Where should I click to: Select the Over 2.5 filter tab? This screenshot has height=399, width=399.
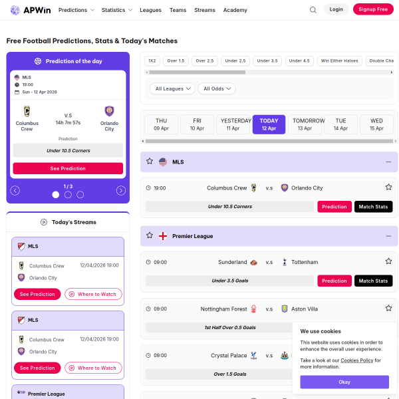(205, 61)
